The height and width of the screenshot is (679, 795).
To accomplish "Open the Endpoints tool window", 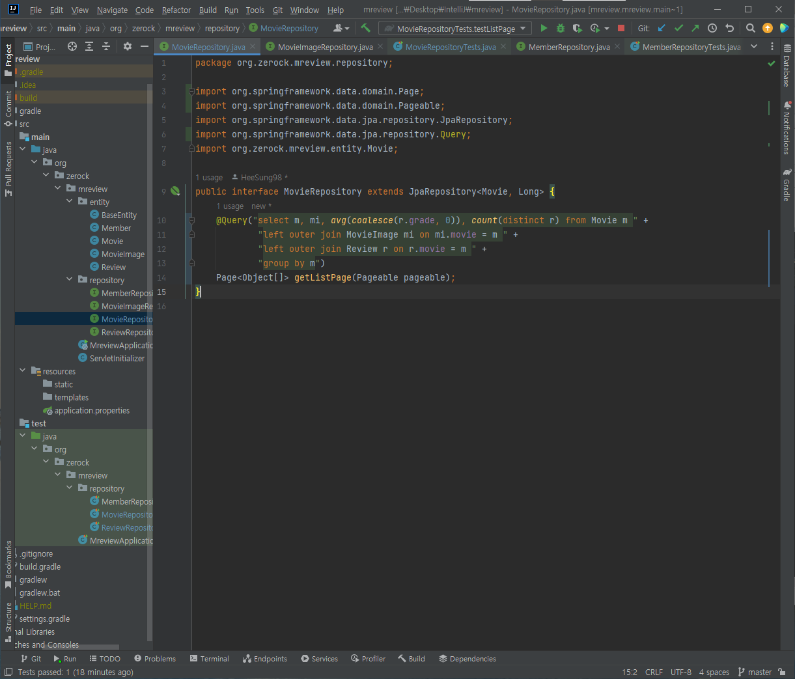I will click(x=265, y=659).
